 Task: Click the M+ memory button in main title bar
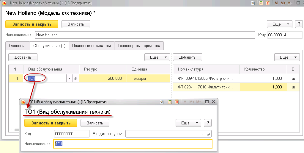(283, 3)
